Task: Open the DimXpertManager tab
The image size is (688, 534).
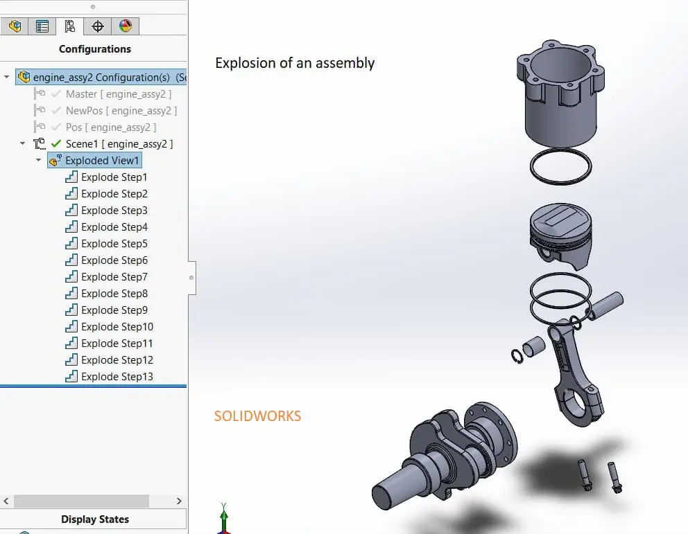Action: [97, 26]
